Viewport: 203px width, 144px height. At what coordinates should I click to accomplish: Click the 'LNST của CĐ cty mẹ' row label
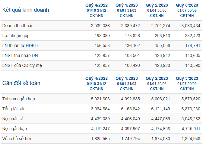(22, 66)
